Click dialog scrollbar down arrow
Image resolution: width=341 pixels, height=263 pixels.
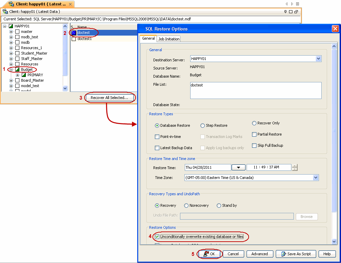point(334,242)
